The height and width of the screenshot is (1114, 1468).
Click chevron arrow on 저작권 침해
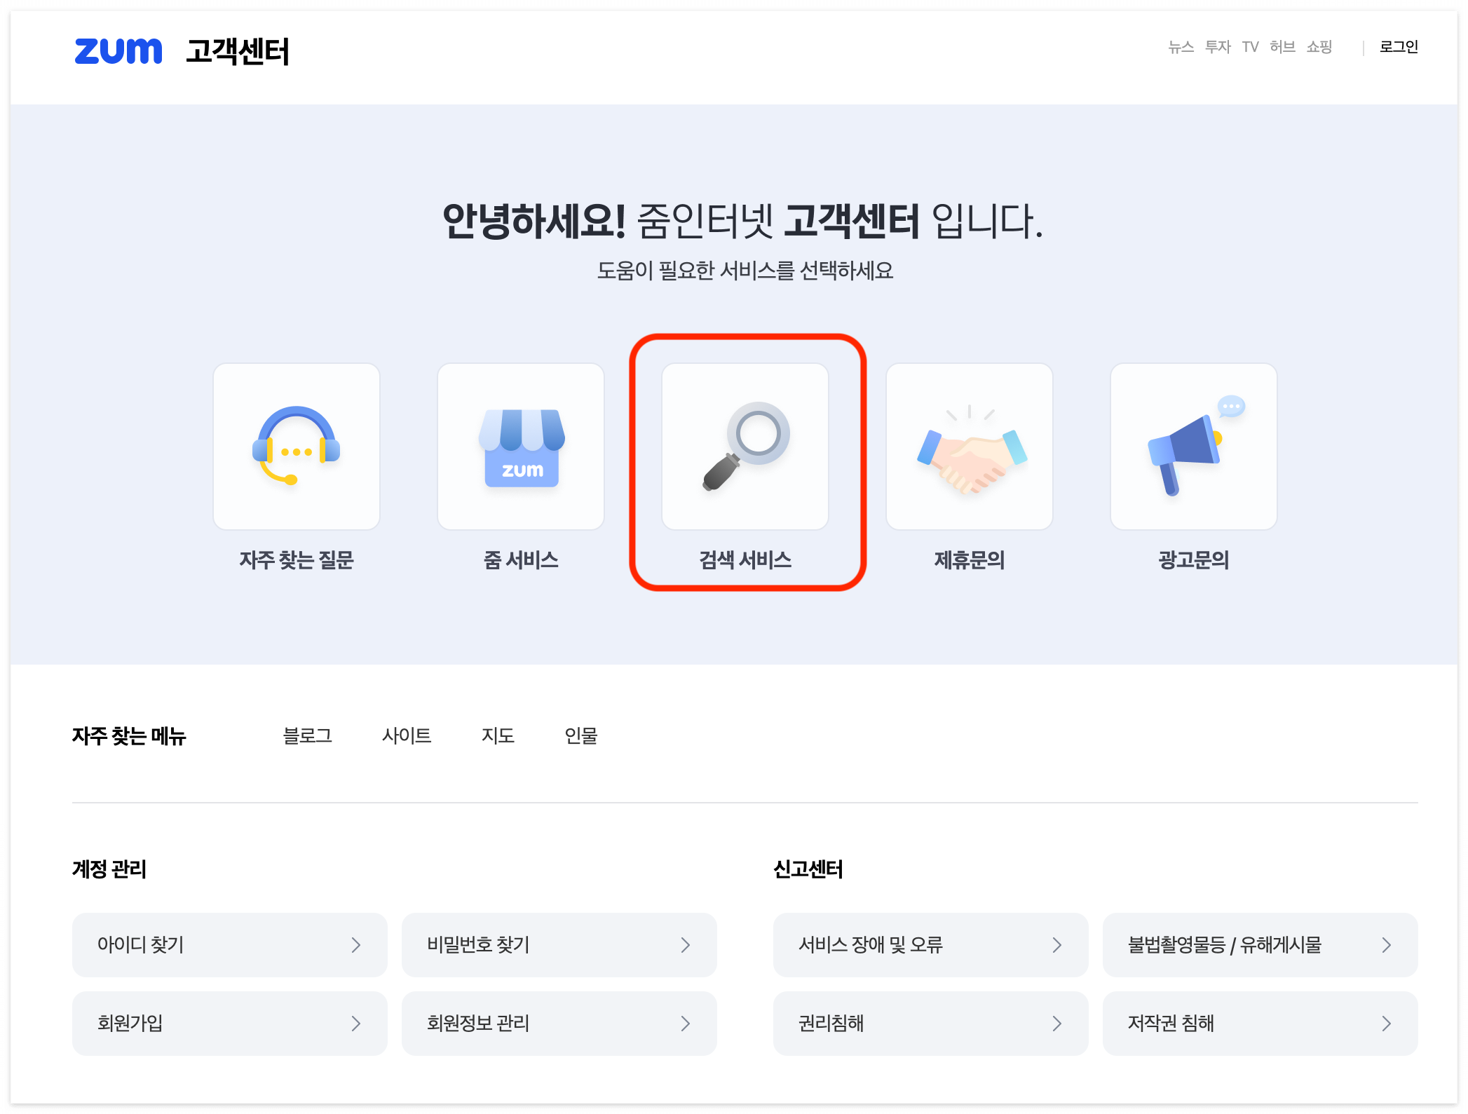(x=1387, y=1024)
